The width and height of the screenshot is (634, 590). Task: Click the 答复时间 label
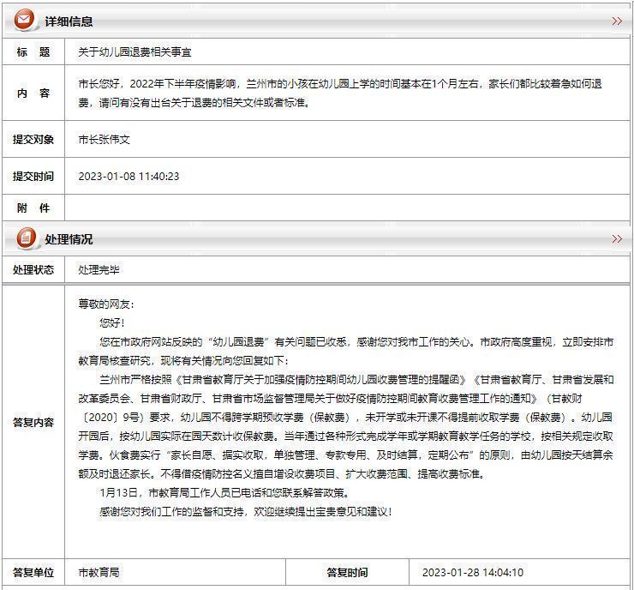point(347,572)
